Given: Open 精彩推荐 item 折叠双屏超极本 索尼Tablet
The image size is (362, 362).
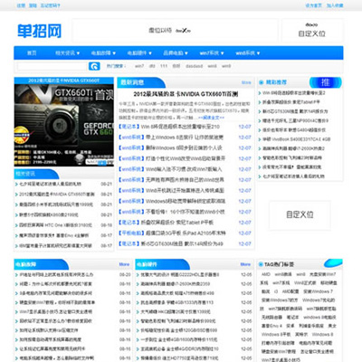Looking at the screenshot, I should 291,102.
